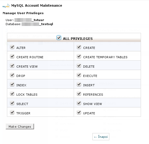The width and height of the screenshot is (149, 144).
Task: Disable the LOCK TABLES privilege
Action: click(12, 94)
